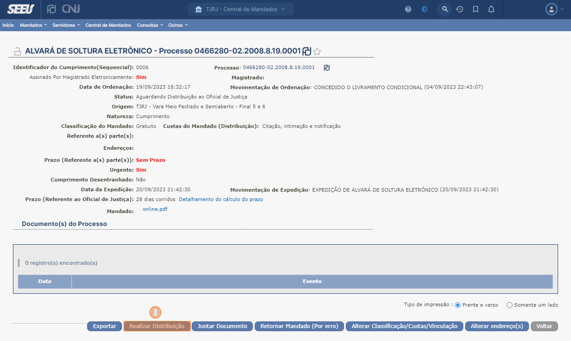This screenshot has height=341, width=571.
Task: Click EXPEDIÇÃO DE ALVARÁ DE SOLTURA text
Action: 375,190
